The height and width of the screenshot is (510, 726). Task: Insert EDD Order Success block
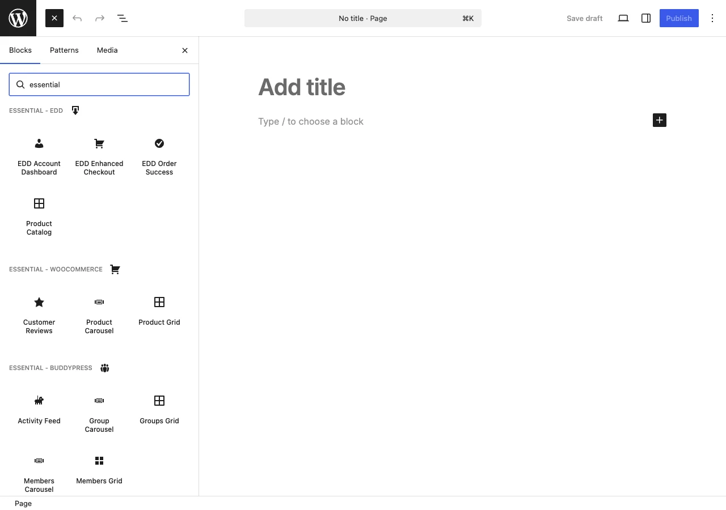coord(159,156)
